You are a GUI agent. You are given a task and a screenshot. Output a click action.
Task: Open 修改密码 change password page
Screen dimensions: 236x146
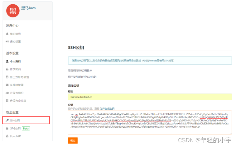point(15,69)
